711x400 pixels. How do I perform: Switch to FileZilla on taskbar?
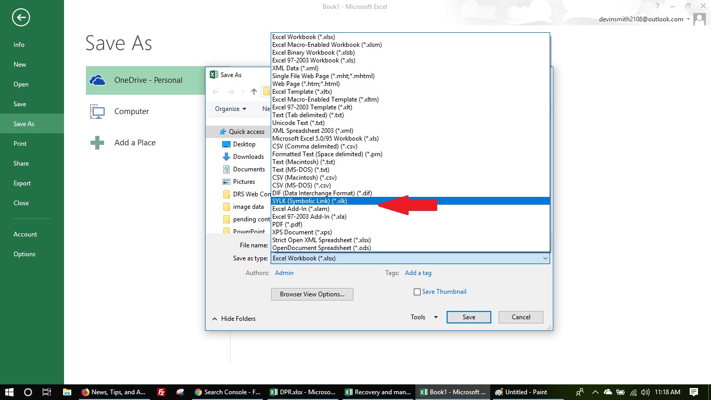[161, 392]
